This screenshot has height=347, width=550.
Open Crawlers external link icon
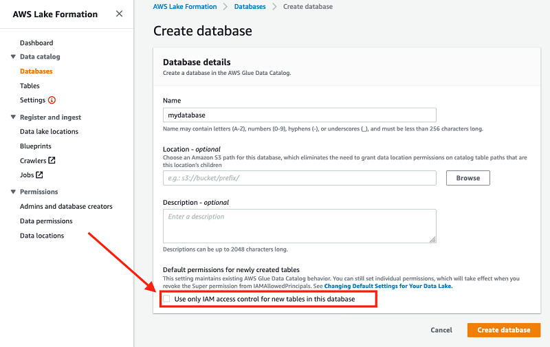click(x=52, y=160)
